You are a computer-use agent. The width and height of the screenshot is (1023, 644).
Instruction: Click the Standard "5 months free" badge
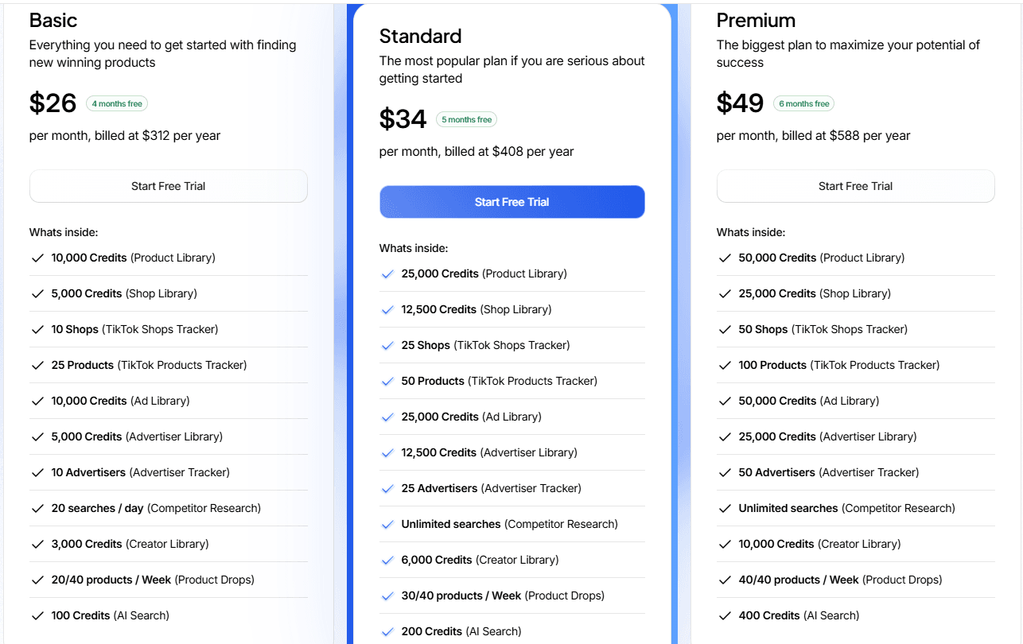coord(467,119)
